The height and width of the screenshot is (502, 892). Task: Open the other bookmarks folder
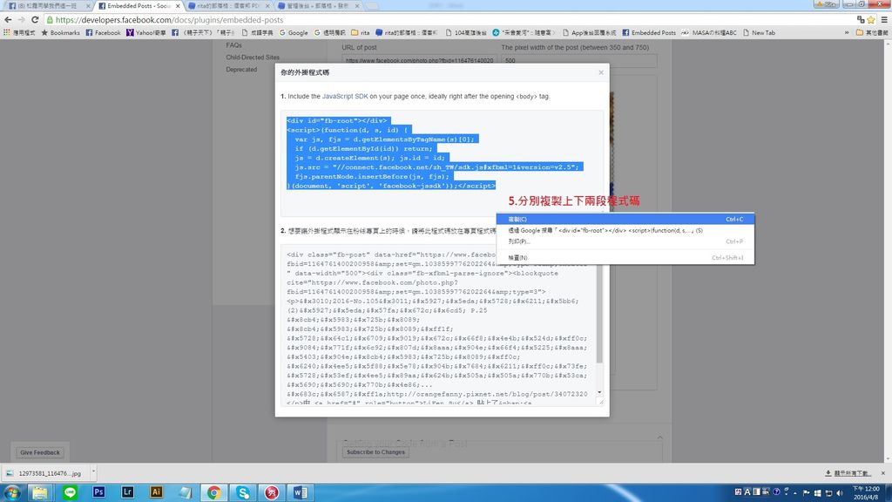[x=872, y=33]
